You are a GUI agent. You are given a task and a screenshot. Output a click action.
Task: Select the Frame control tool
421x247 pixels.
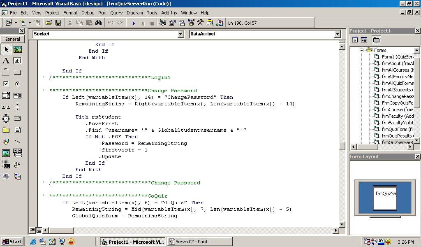pyautogui.click(x=6, y=72)
